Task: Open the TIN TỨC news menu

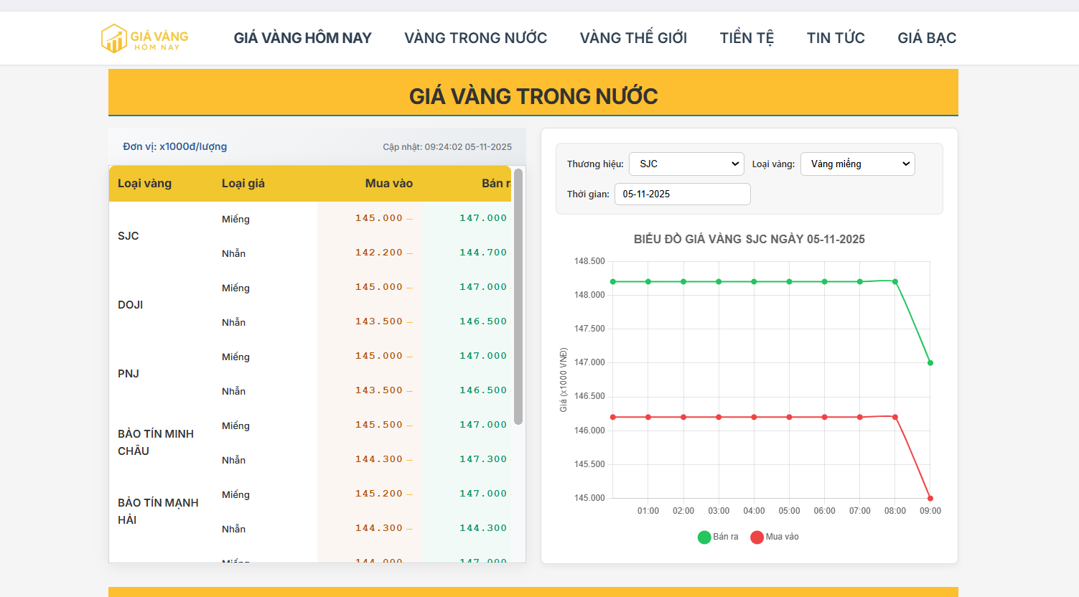Action: (836, 37)
